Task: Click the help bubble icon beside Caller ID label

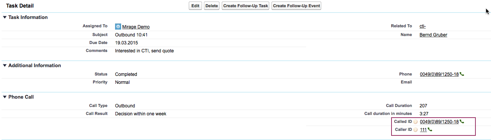Action: [415, 130]
